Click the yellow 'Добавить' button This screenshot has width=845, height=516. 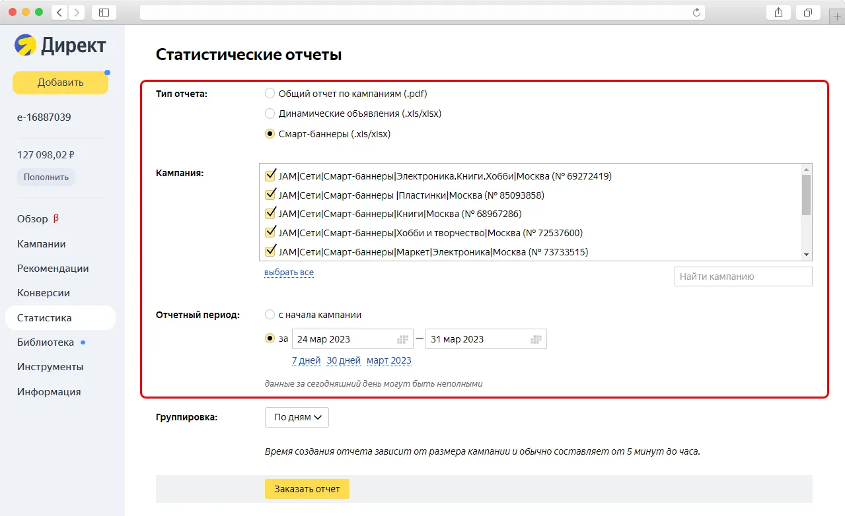click(x=60, y=82)
